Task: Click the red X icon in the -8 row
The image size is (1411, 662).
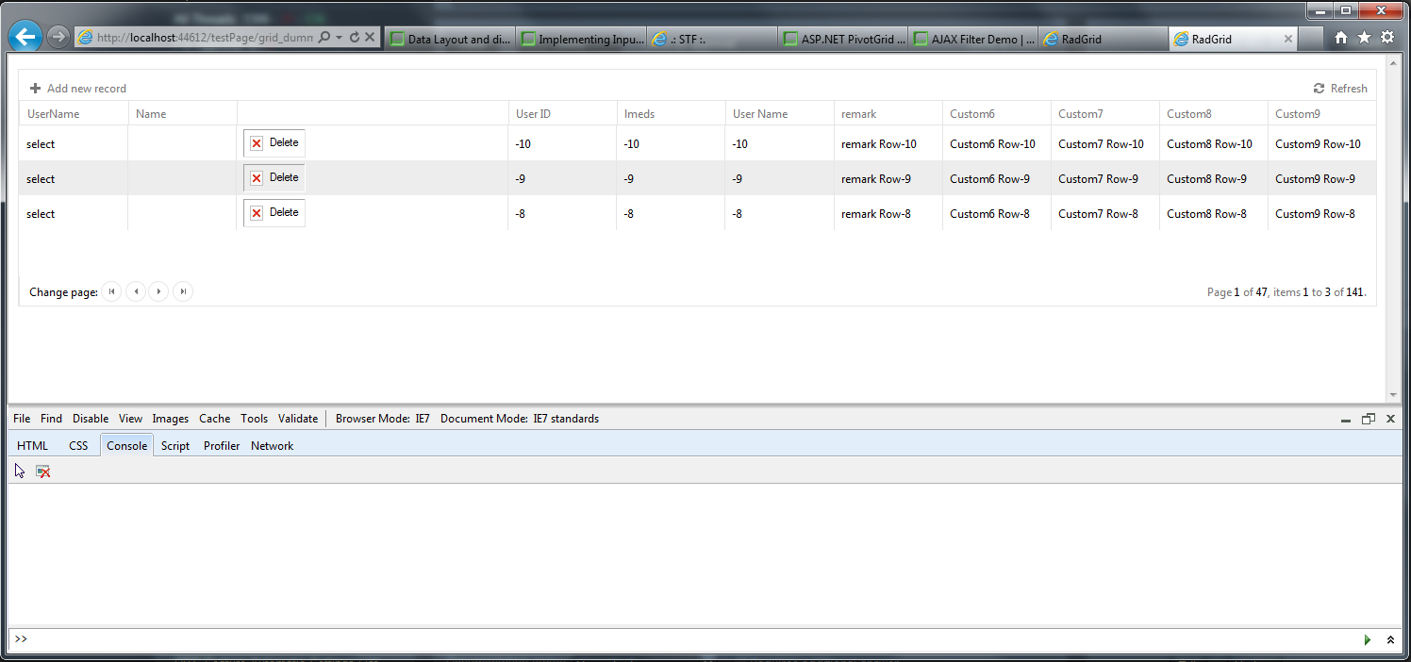Action: pyautogui.click(x=257, y=213)
